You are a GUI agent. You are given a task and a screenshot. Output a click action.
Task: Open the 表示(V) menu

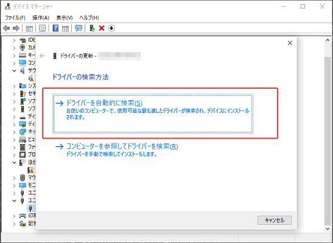tap(65, 18)
